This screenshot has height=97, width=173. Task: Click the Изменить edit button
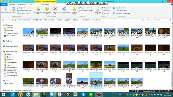[106, 11]
